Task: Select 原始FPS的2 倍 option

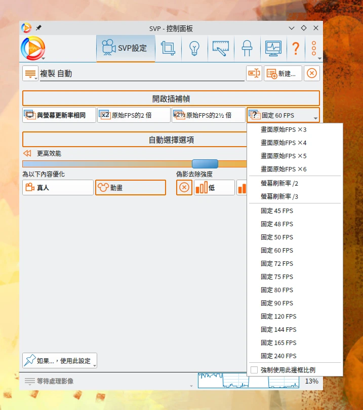Action: 134,115
